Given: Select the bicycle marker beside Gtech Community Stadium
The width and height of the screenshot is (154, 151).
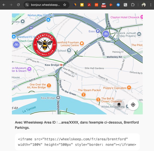Looking at the screenshot, I should [x=16, y=45].
